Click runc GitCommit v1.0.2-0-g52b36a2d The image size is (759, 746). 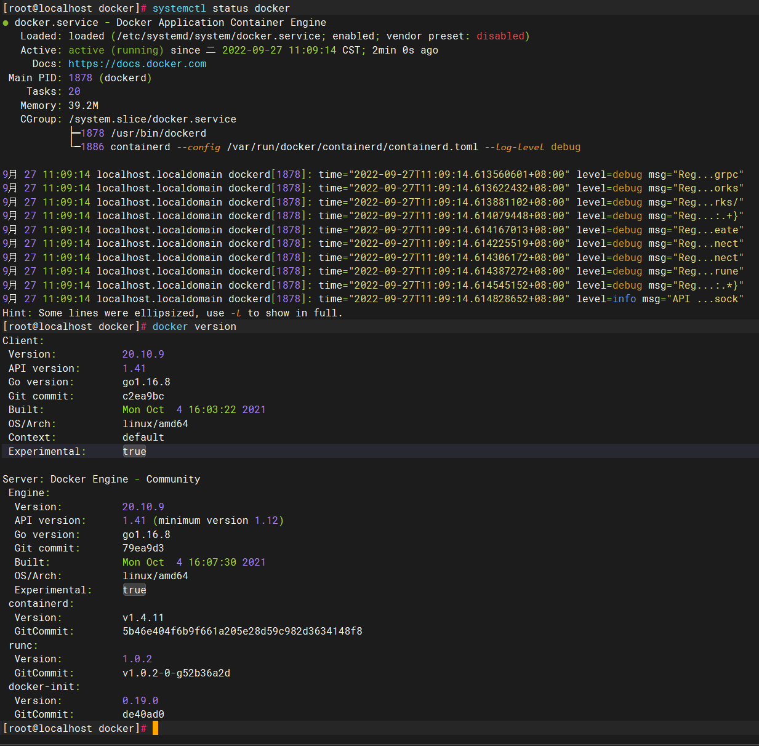[177, 673]
